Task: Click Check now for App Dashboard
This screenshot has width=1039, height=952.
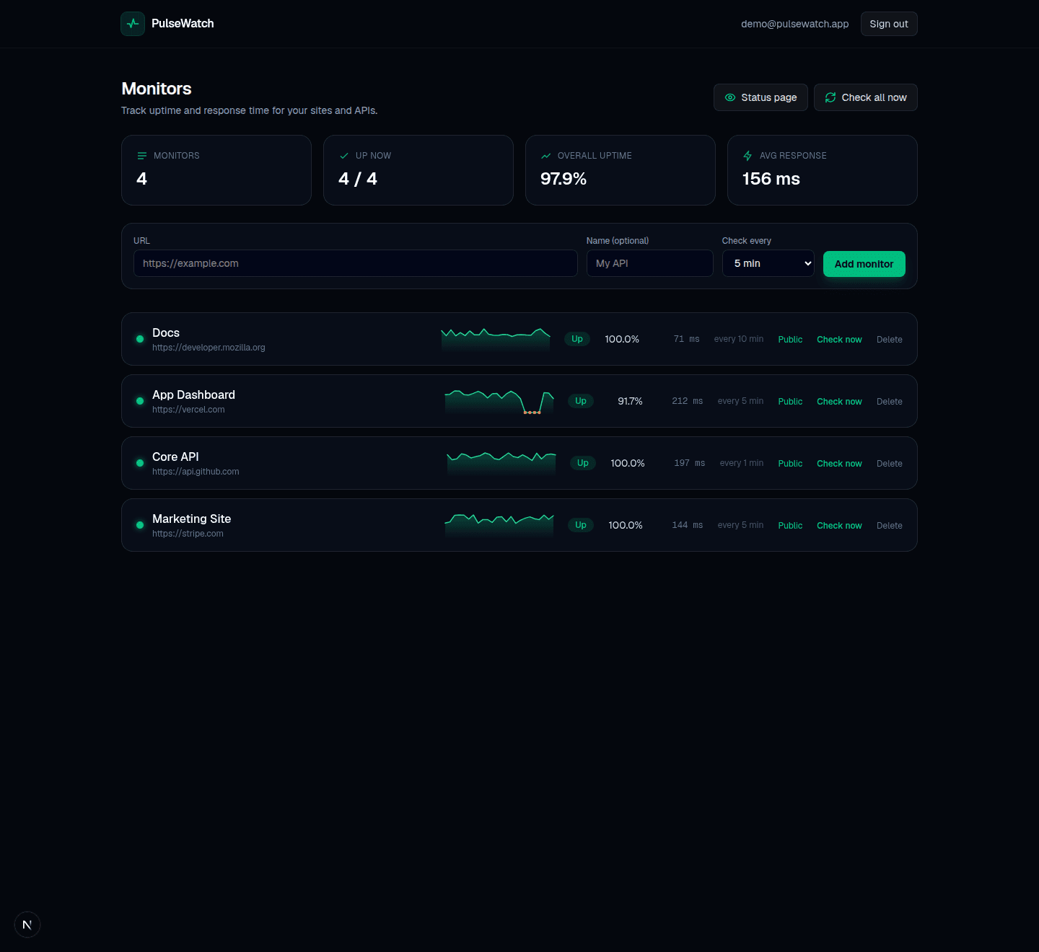Action: click(839, 402)
